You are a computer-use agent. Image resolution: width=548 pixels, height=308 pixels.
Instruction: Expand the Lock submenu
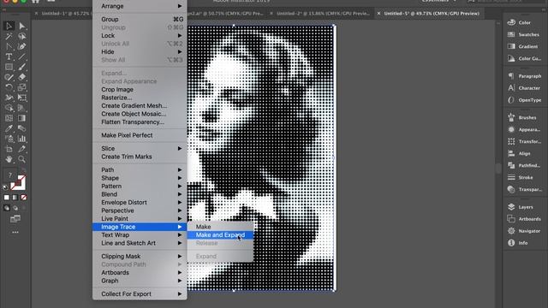coord(140,36)
